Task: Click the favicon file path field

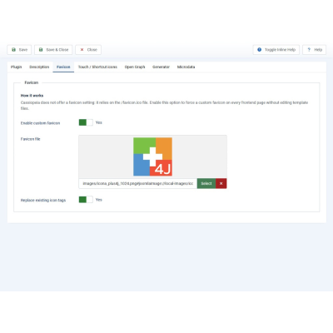Action: click(x=138, y=183)
